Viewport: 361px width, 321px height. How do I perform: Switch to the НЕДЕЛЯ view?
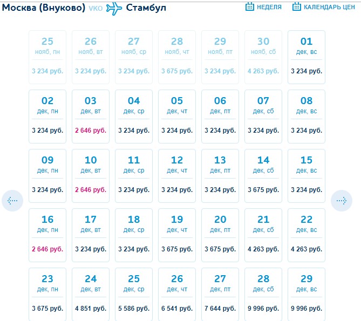point(269,8)
